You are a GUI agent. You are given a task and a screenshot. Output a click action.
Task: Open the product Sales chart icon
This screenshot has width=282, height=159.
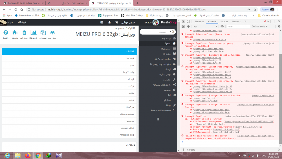click(x=34, y=32)
